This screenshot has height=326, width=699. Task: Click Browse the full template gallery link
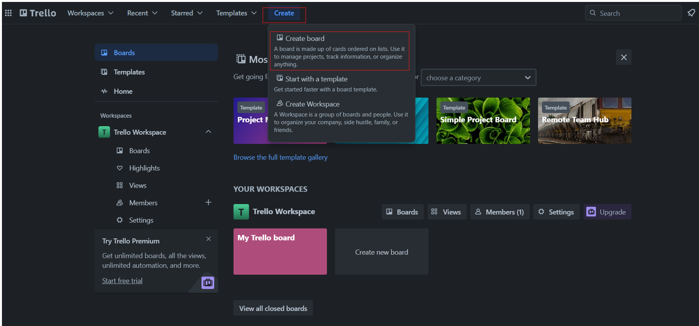click(281, 157)
